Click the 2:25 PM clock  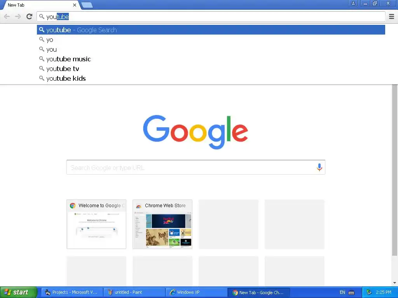point(384,293)
